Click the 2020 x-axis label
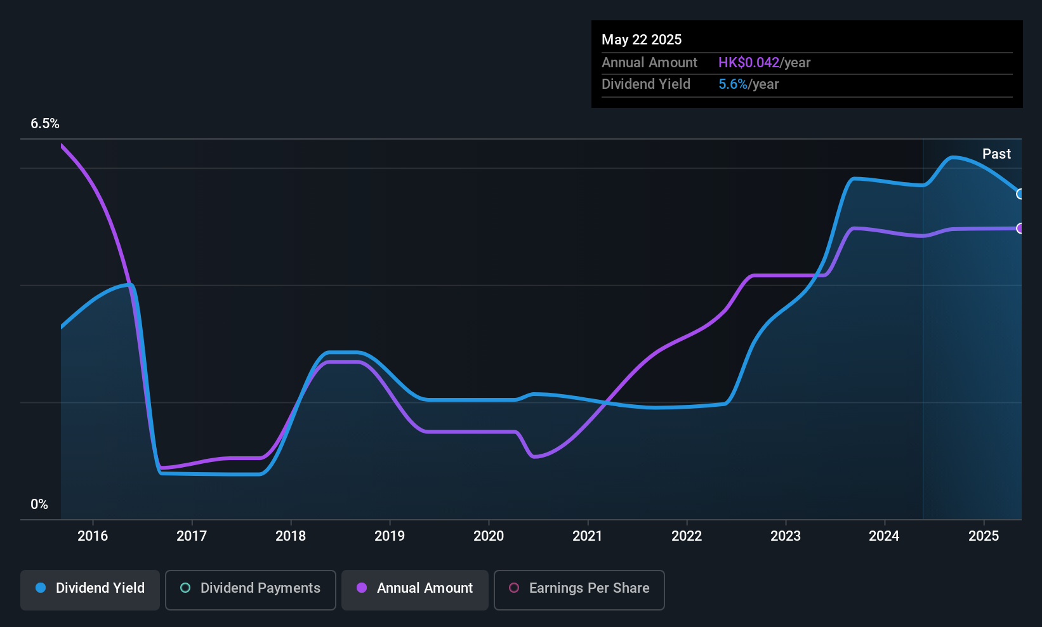The image size is (1042, 627). click(x=489, y=536)
